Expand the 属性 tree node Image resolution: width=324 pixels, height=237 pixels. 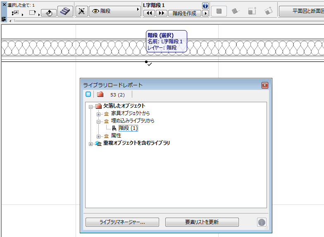pos(98,136)
